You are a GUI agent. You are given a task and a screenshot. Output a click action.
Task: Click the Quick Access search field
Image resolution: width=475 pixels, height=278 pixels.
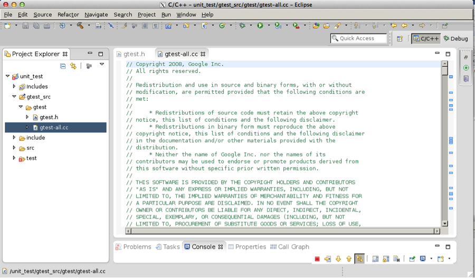(x=359, y=38)
